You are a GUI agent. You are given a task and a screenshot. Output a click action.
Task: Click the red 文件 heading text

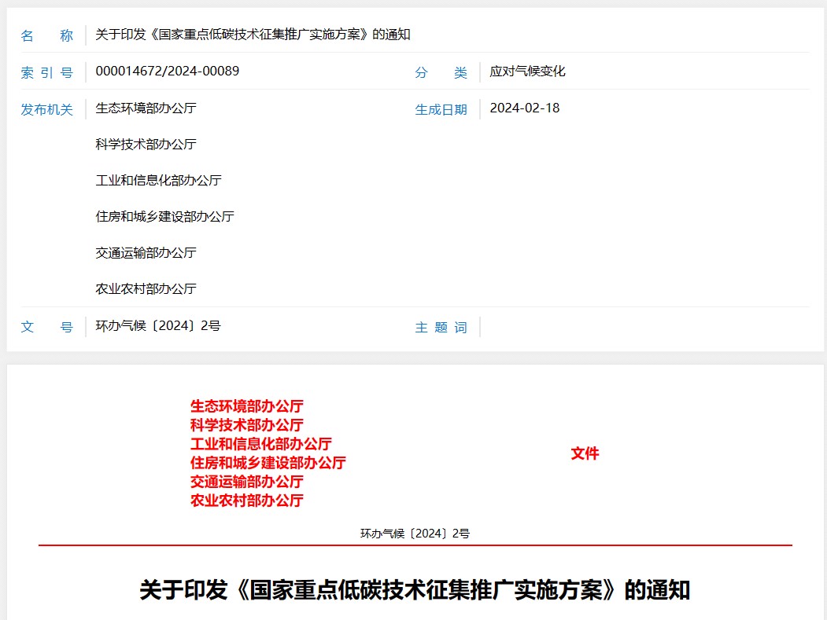click(585, 453)
